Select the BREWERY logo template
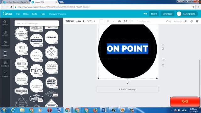The image size is (201, 113). (x=52, y=103)
